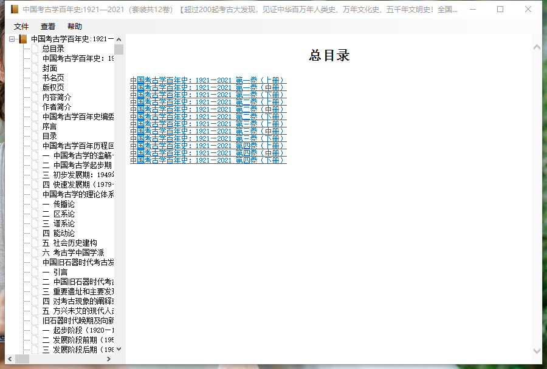Image resolution: width=547 pixels, height=369 pixels.
Task: Click page icon beside 书名页
Action: coord(35,77)
